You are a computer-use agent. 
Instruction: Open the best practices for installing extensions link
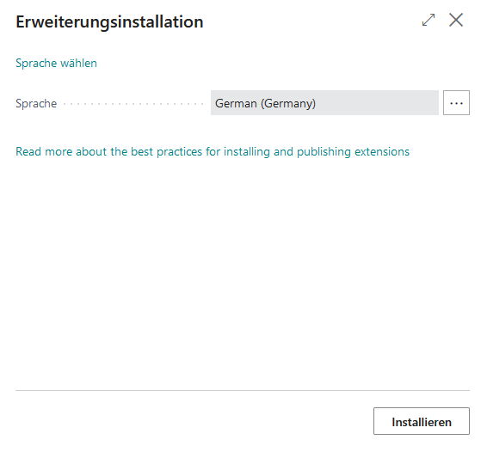pos(213,152)
